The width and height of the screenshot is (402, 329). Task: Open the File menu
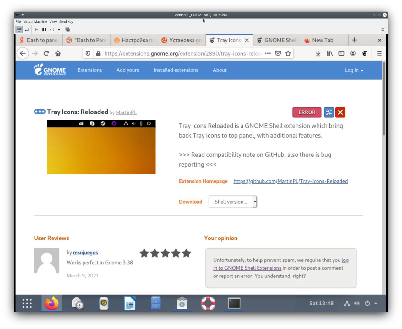coord(18,22)
